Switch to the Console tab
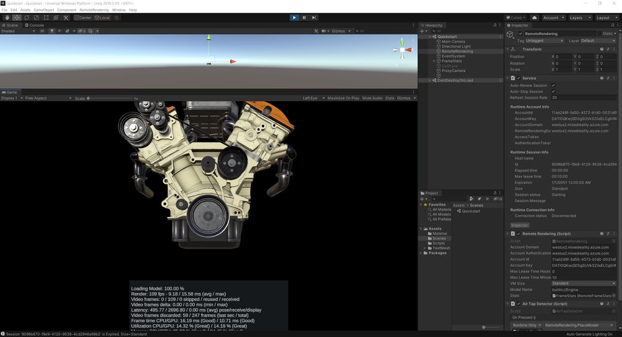622x337 pixels. (x=34, y=25)
